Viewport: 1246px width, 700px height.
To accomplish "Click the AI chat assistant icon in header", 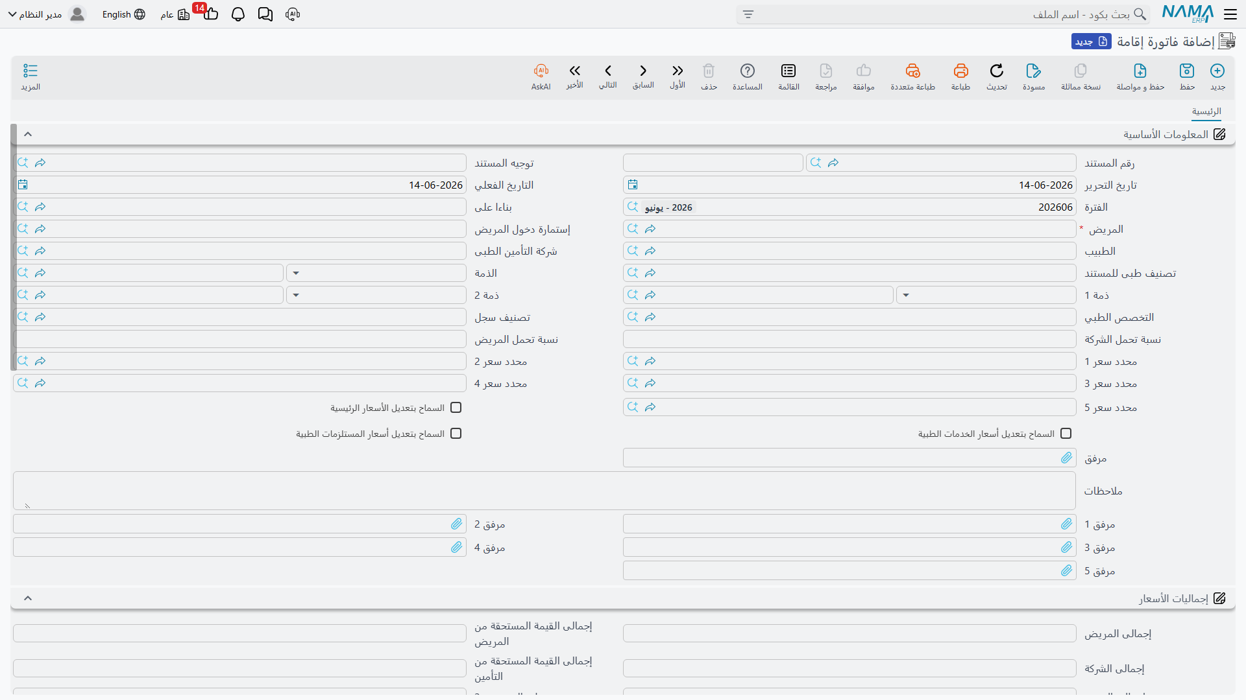I will pos(293,14).
